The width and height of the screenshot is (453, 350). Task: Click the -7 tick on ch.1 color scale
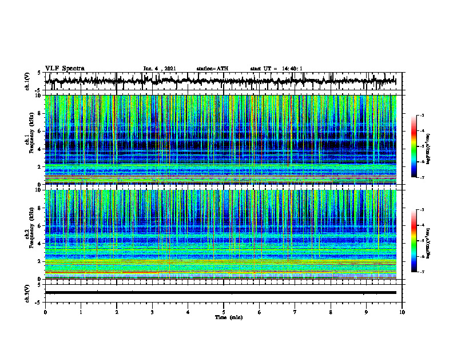click(x=422, y=177)
